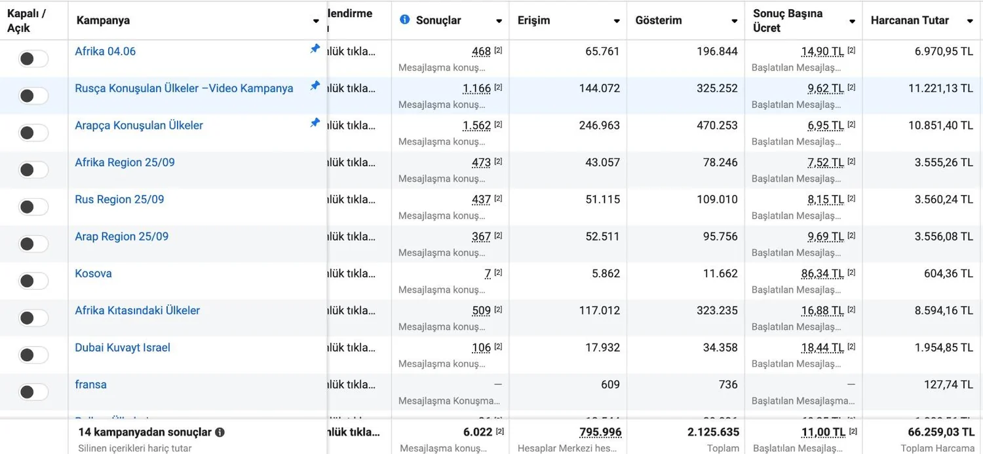Open the Kampanya column dropdown arrow
Viewport: 983px width, 454px height.
pos(316,21)
